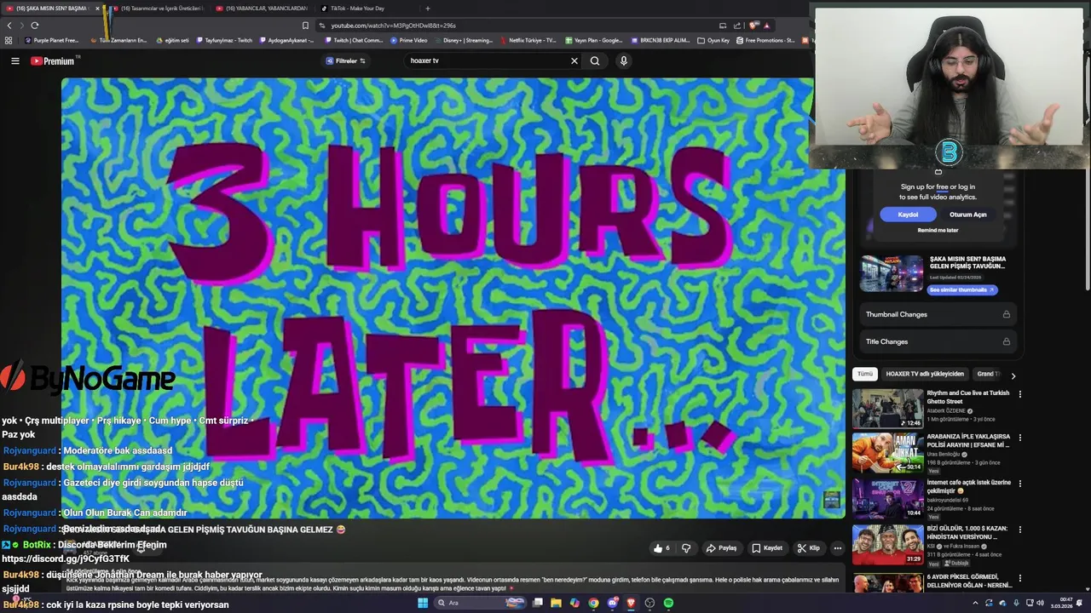Create a clip with Klip button

point(808,548)
